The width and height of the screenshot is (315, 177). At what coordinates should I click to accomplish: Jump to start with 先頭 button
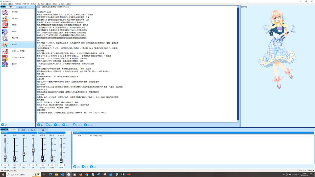pyautogui.click(x=57, y=125)
